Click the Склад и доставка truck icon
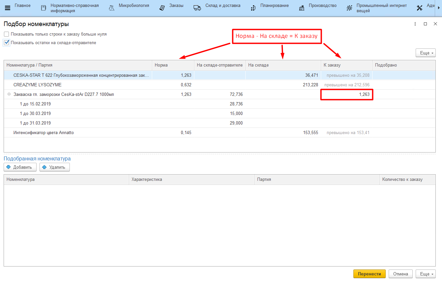 pos(197,8)
